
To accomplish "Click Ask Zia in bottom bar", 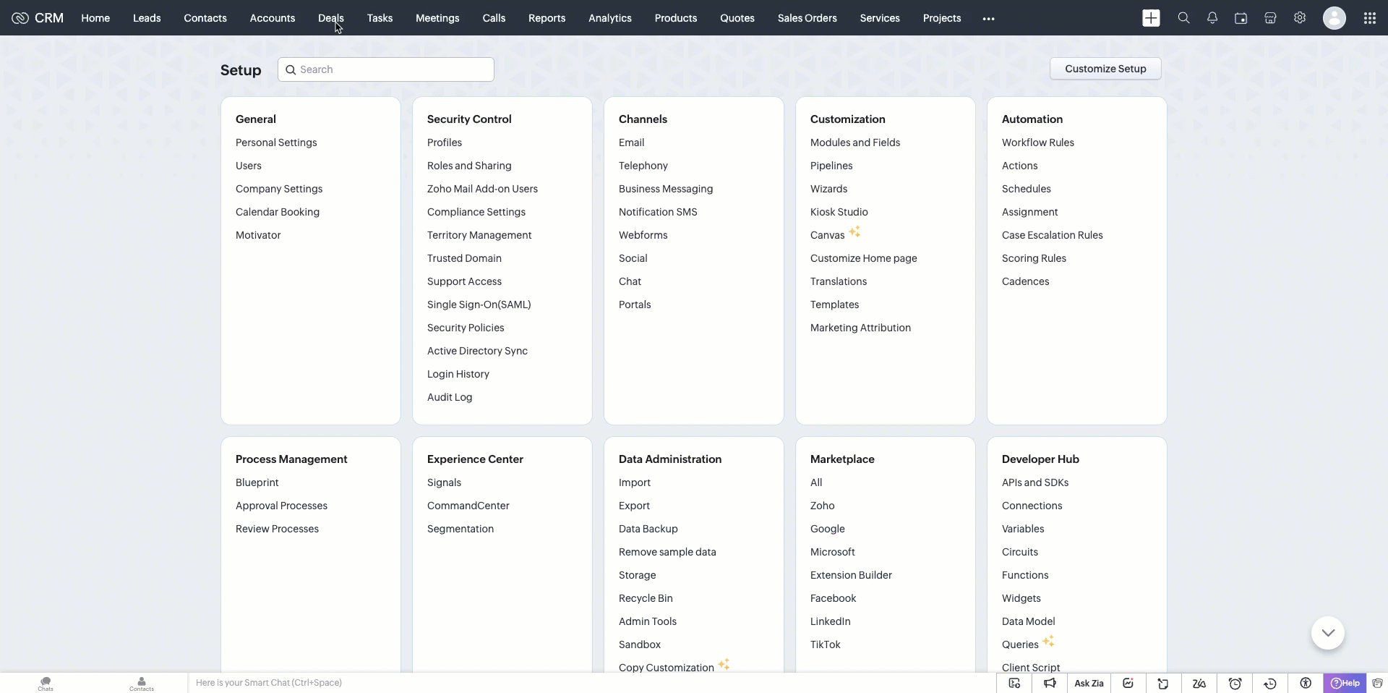I will pos(1089,684).
